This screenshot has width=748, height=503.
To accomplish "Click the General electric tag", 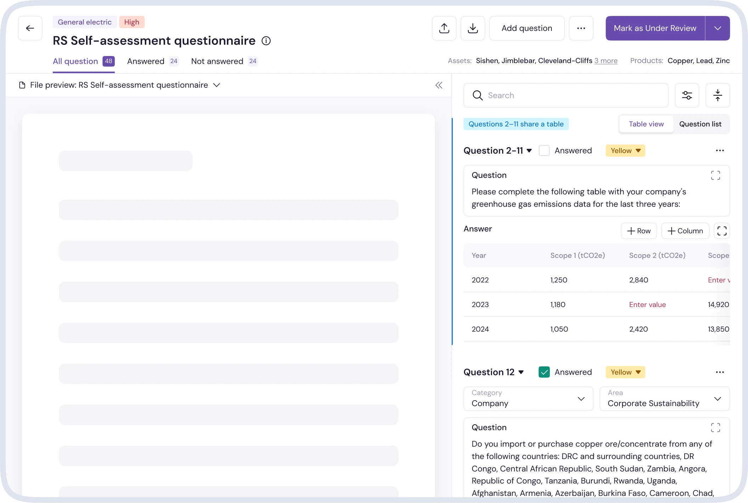I will click(x=85, y=22).
